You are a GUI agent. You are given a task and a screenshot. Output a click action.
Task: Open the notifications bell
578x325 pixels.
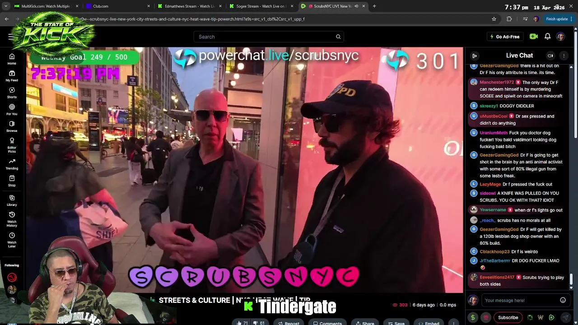click(547, 37)
